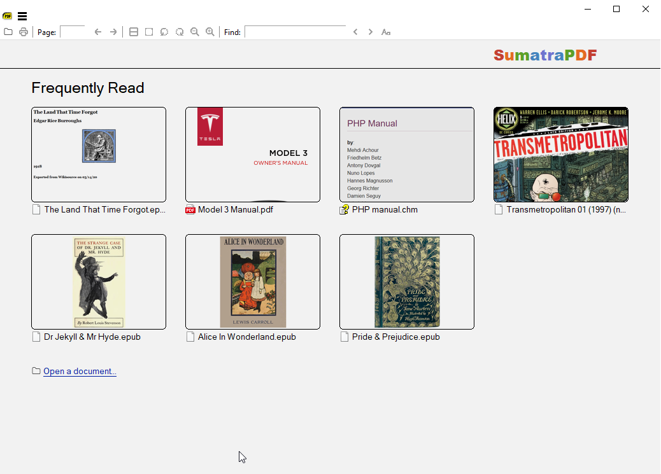Focus the Find text field
The height and width of the screenshot is (474, 661).
[295, 32]
